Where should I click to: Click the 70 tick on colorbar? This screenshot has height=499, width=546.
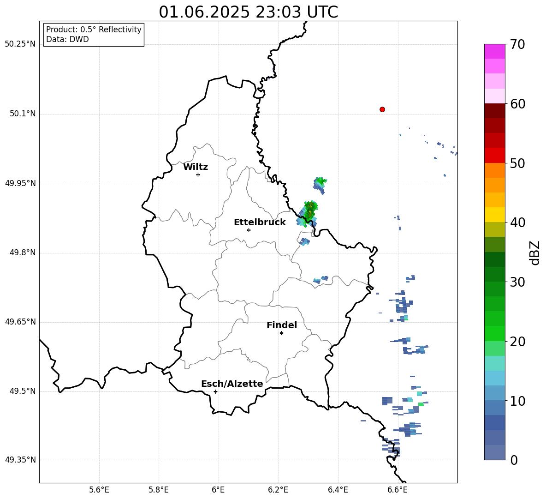pos(517,45)
